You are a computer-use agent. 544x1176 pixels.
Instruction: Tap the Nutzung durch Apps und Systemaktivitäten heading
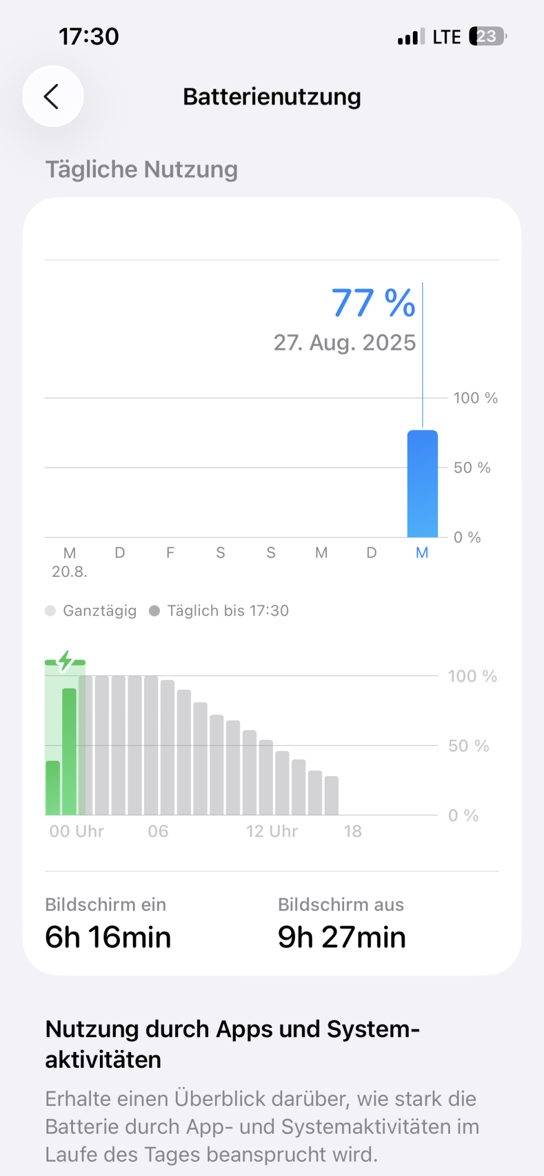(x=232, y=1044)
